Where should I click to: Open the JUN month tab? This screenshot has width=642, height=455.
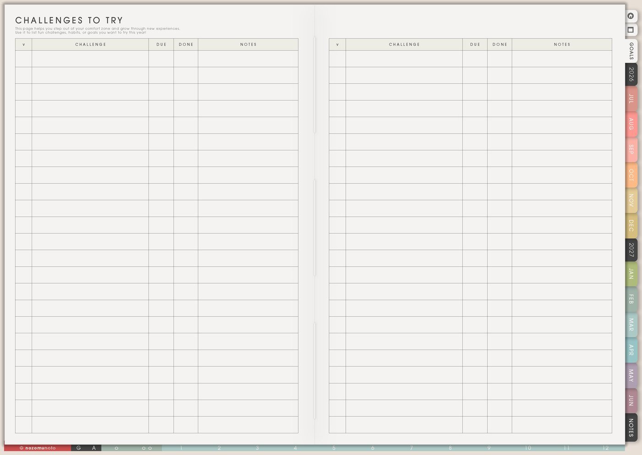pyautogui.click(x=631, y=400)
